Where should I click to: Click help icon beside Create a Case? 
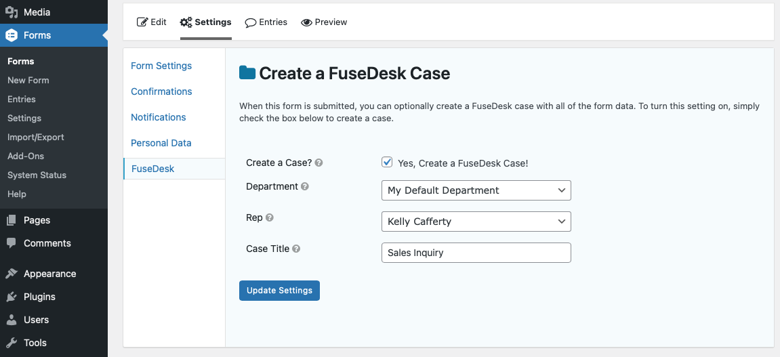coord(319,163)
